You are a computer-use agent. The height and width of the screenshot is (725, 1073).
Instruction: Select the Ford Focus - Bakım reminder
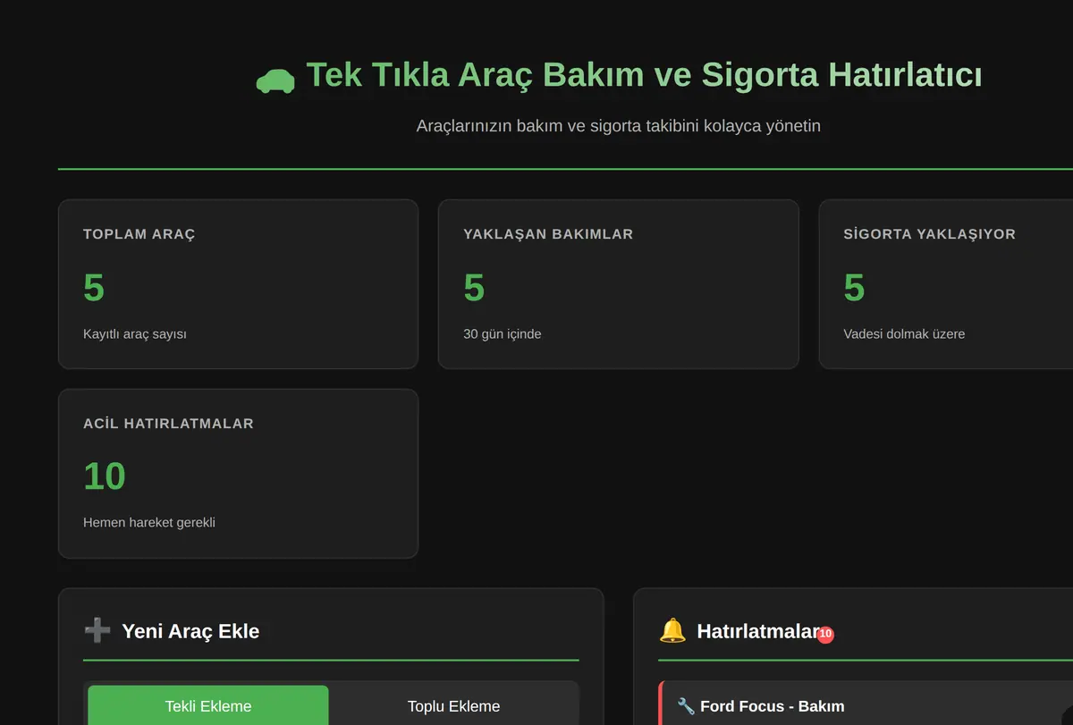[x=866, y=704]
